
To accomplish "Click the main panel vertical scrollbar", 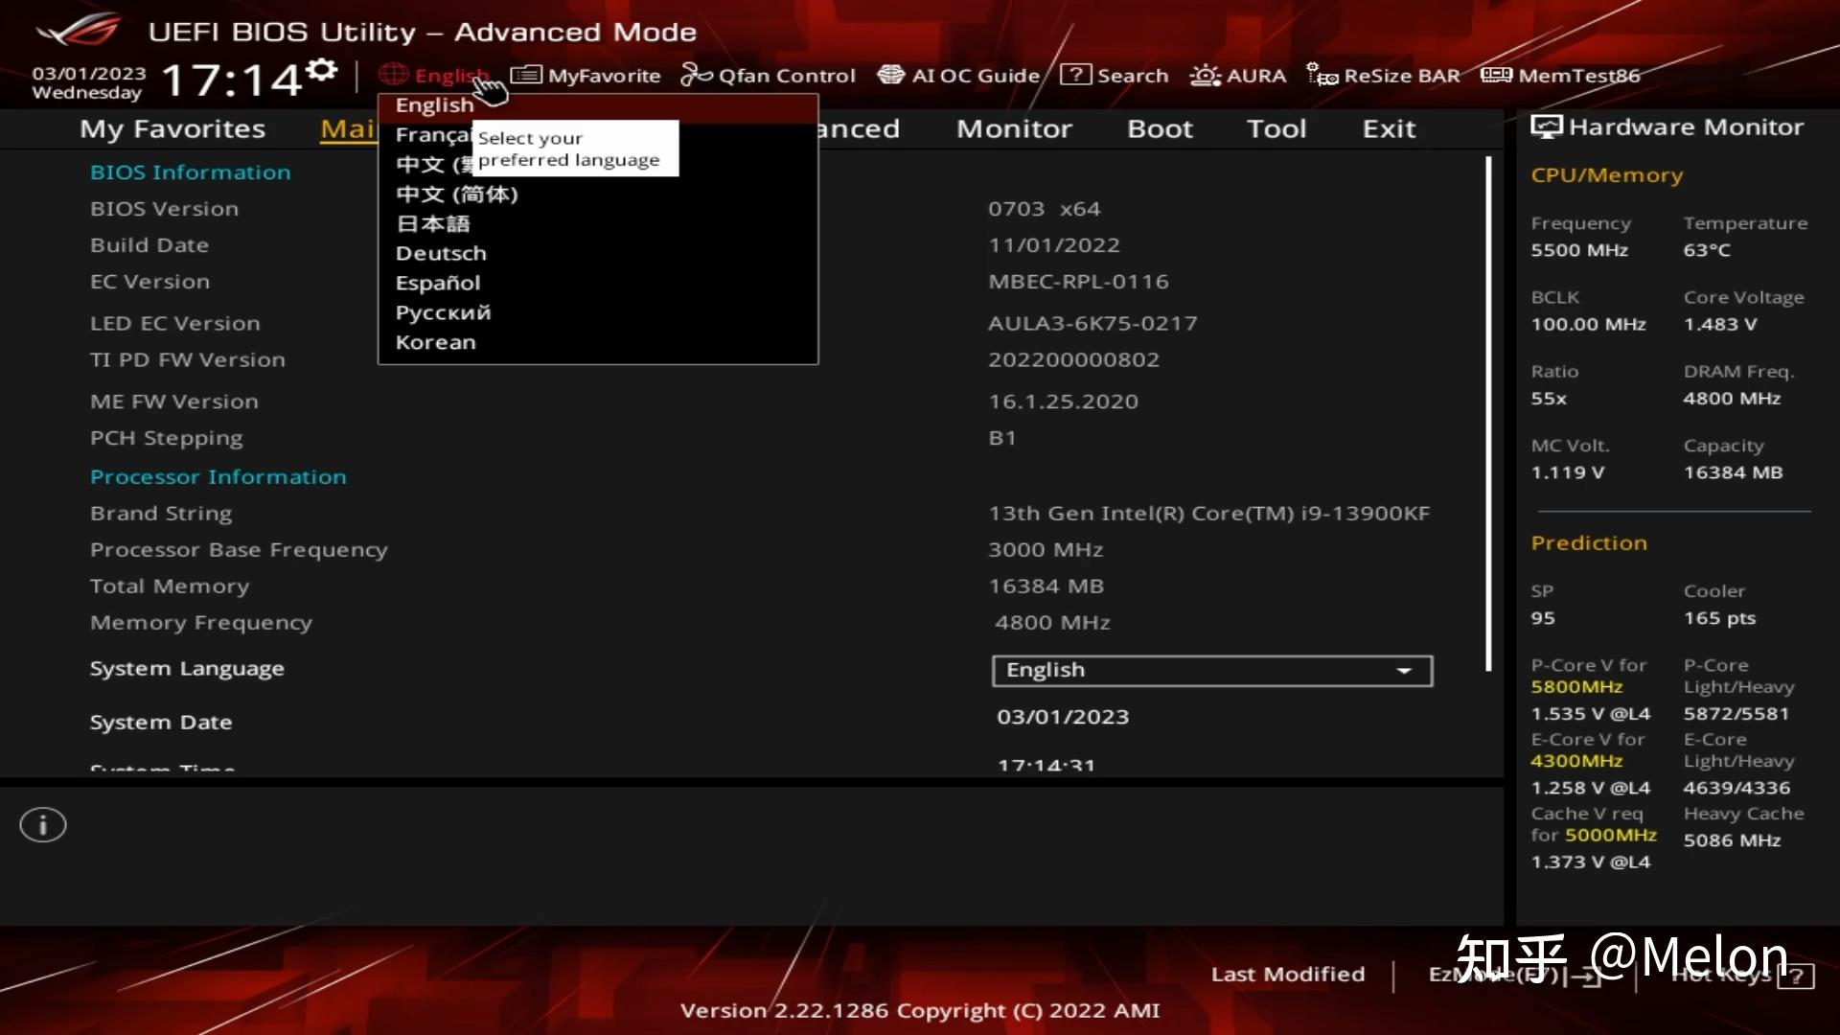I will point(1488,414).
